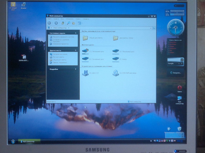Image resolution: width=205 pixels, height=153 pixels.
Task: Click the Folders toolbar icon
Action: pyautogui.click(x=74, y=23)
